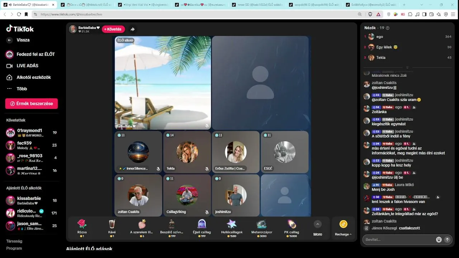Send the Meteorzápor gift
This screenshot has height=258, width=459.
(x=261, y=228)
